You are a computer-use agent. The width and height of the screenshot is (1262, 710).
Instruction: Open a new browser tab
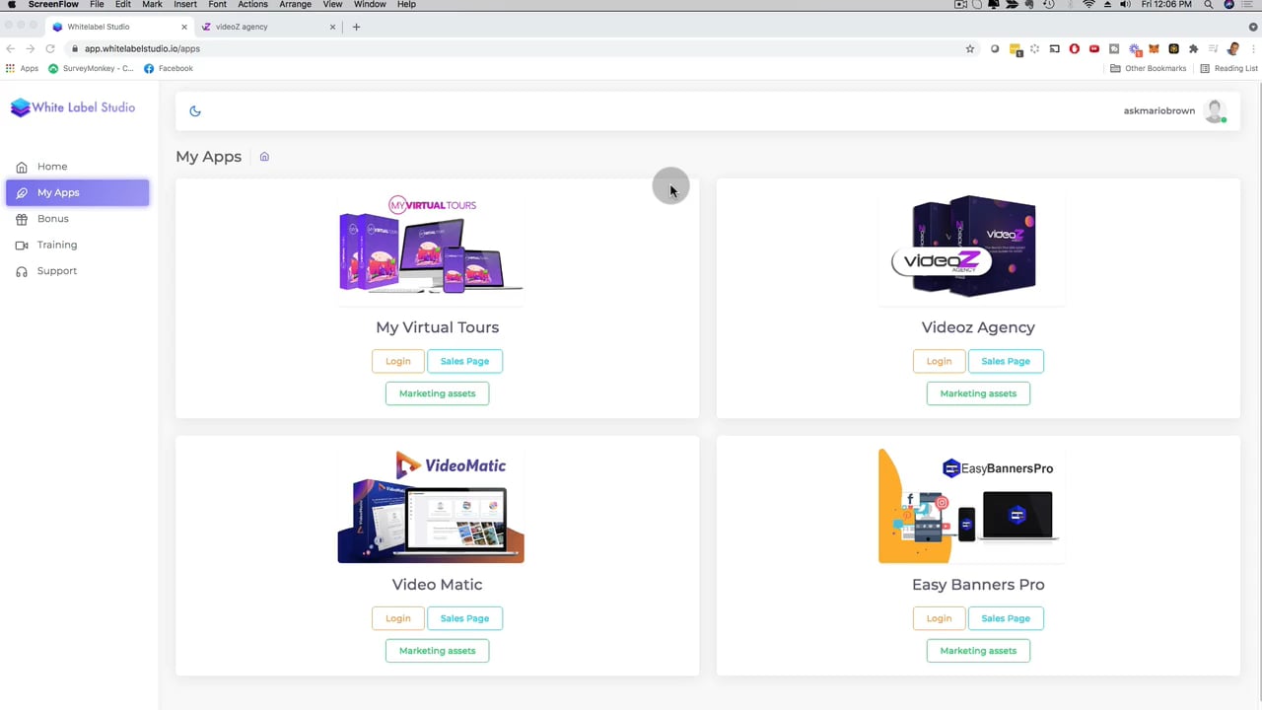pos(356,27)
